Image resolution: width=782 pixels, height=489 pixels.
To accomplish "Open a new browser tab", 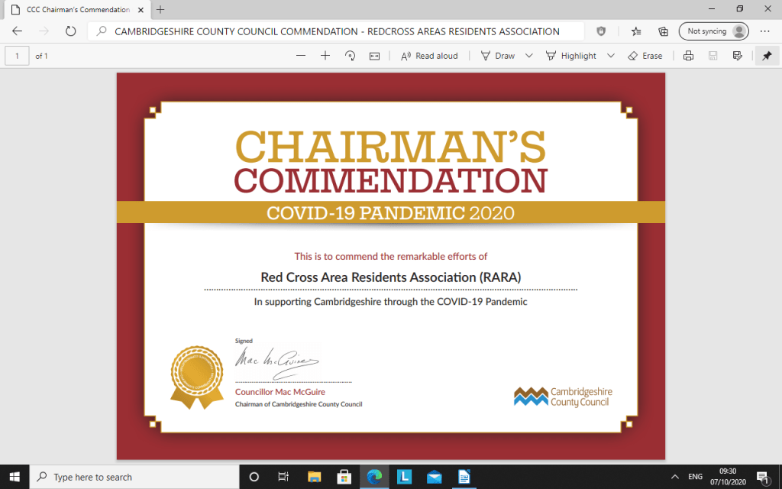I will coord(160,9).
